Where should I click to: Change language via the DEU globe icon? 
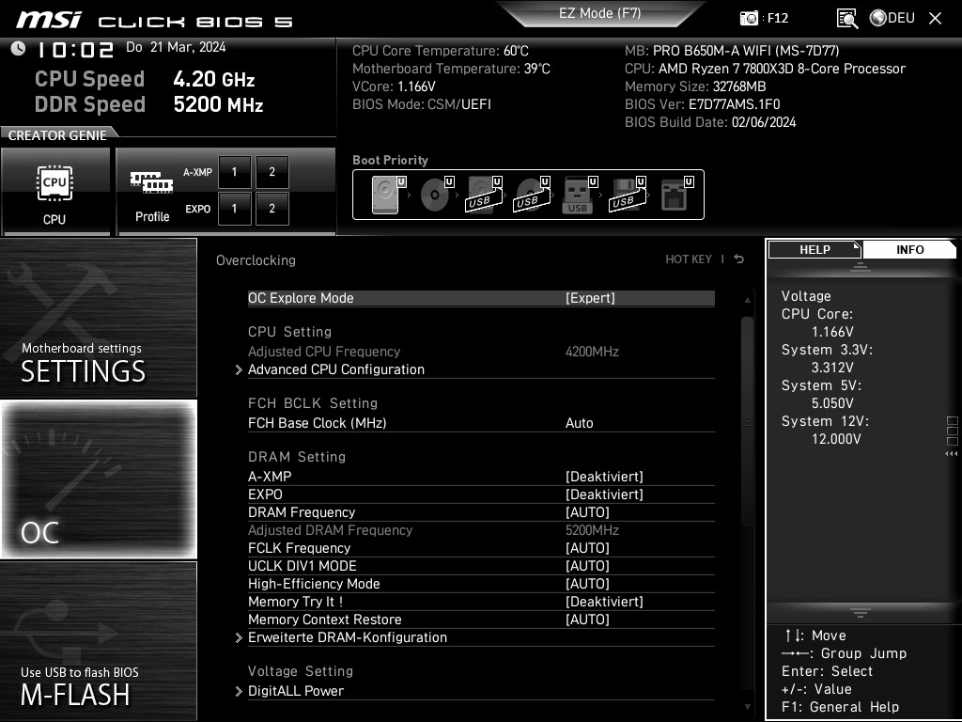click(892, 18)
